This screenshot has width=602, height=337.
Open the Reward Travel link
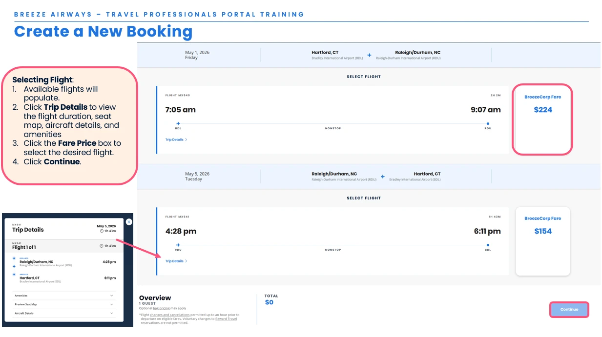(226, 319)
